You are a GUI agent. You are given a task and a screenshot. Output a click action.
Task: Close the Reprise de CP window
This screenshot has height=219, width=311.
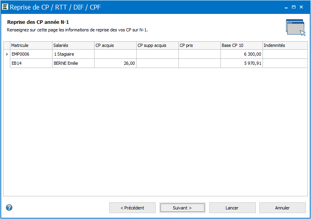coord(301,7)
